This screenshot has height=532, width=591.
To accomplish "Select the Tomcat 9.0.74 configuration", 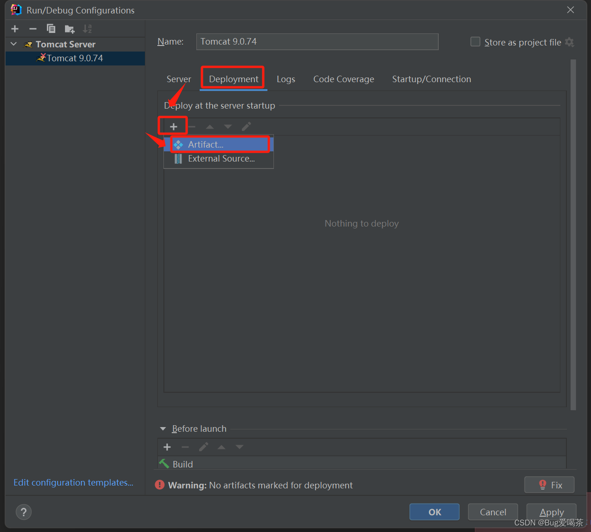I will 75,58.
